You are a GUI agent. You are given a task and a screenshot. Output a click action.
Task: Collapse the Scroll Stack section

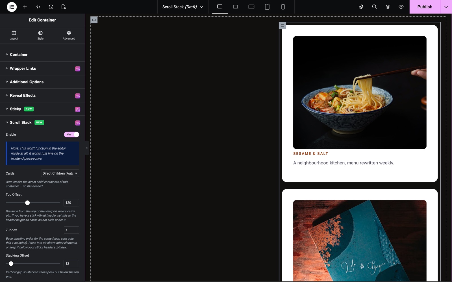[42, 122]
